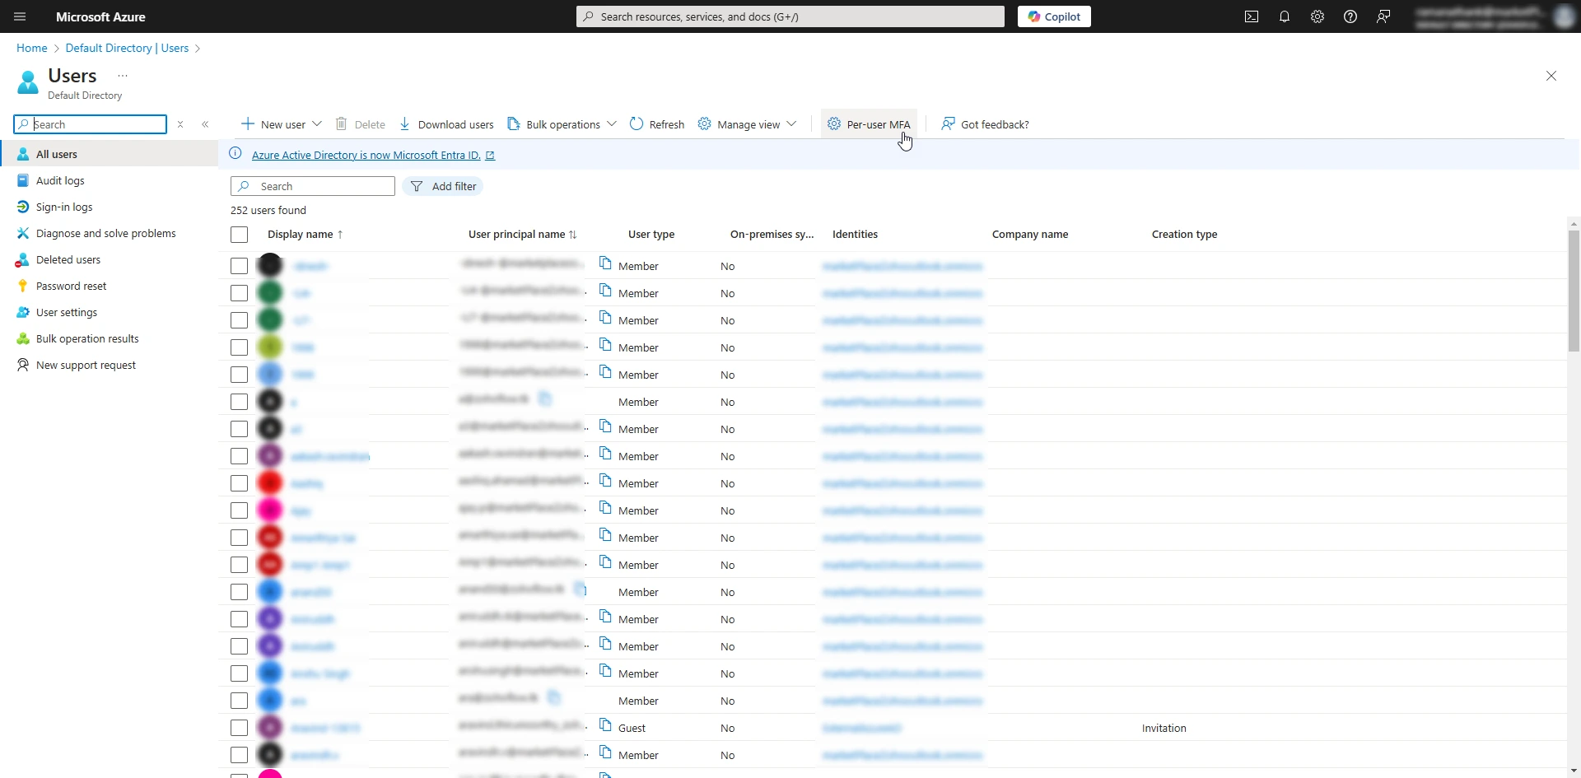Image resolution: width=1581 pixels, height=778 pixels.
Task: Expand the Bulk operations dropdown
Action: 611,124
